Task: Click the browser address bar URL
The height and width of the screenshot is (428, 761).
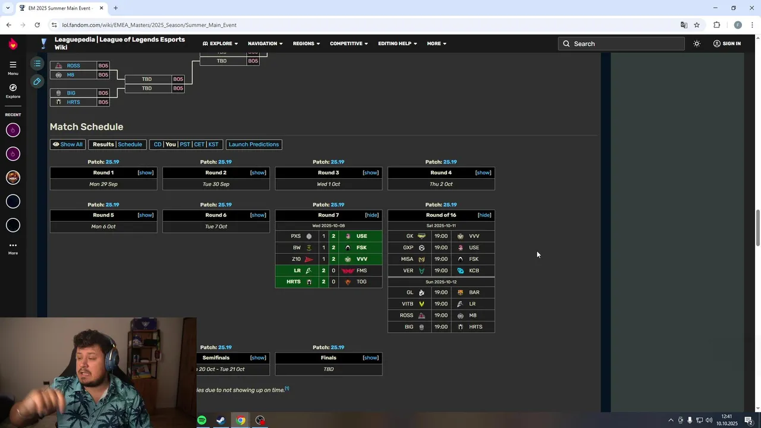Action: [x=149, y=25]
